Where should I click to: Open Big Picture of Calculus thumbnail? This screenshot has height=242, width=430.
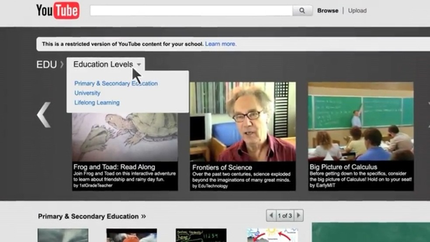pos(361,121)
